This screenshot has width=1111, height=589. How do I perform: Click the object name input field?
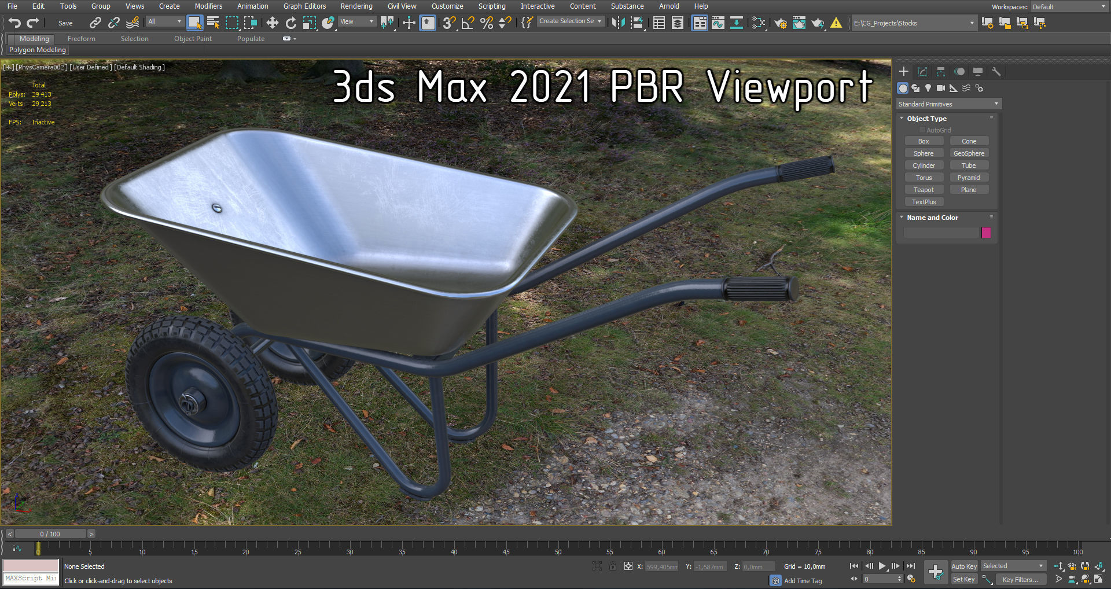point(941,233)
